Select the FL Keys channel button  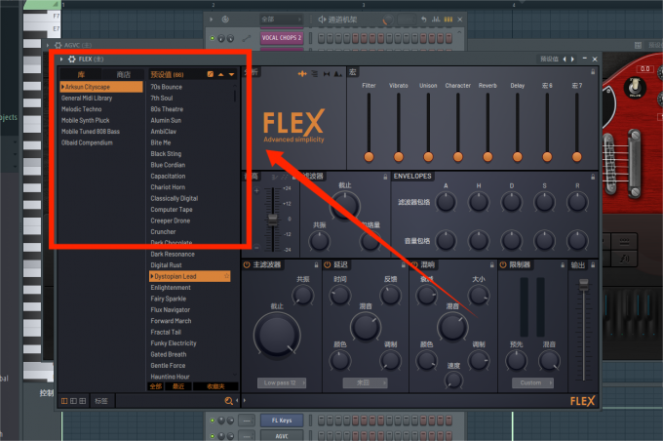tap(282, 421)
